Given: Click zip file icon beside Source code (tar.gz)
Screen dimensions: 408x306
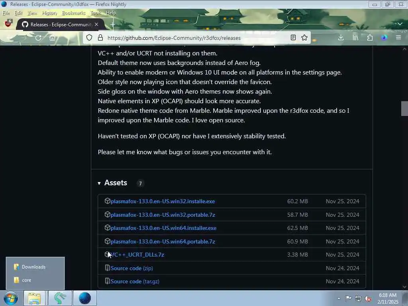Looking at the screenshot, I should coord(107,281).
